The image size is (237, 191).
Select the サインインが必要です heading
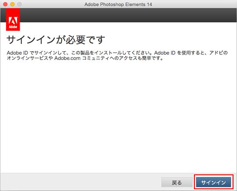(56, 40)
